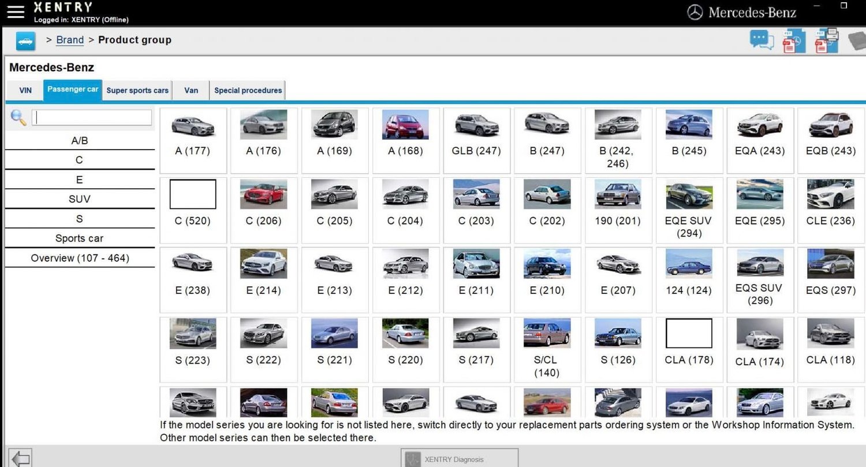Open the chat speech-bubble icon
The height and width of the screenshot is (467, 866).
coord(762,40)
